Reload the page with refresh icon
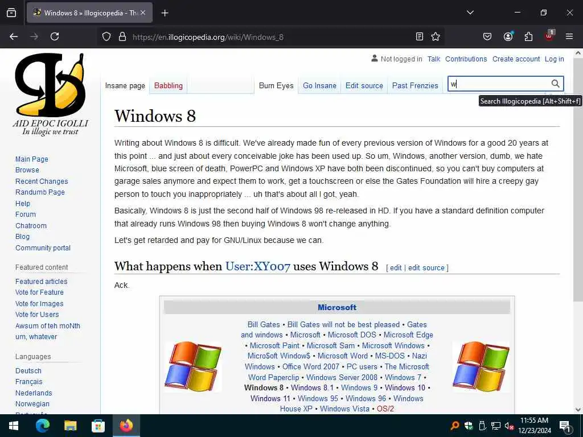This screenshot has height=437, width=583. [55, 36]
